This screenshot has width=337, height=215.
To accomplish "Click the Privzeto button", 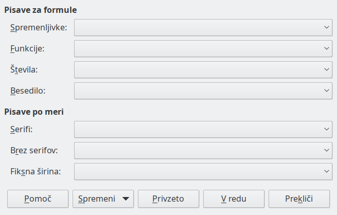I will pyautogui.click(x=168, y=198).
